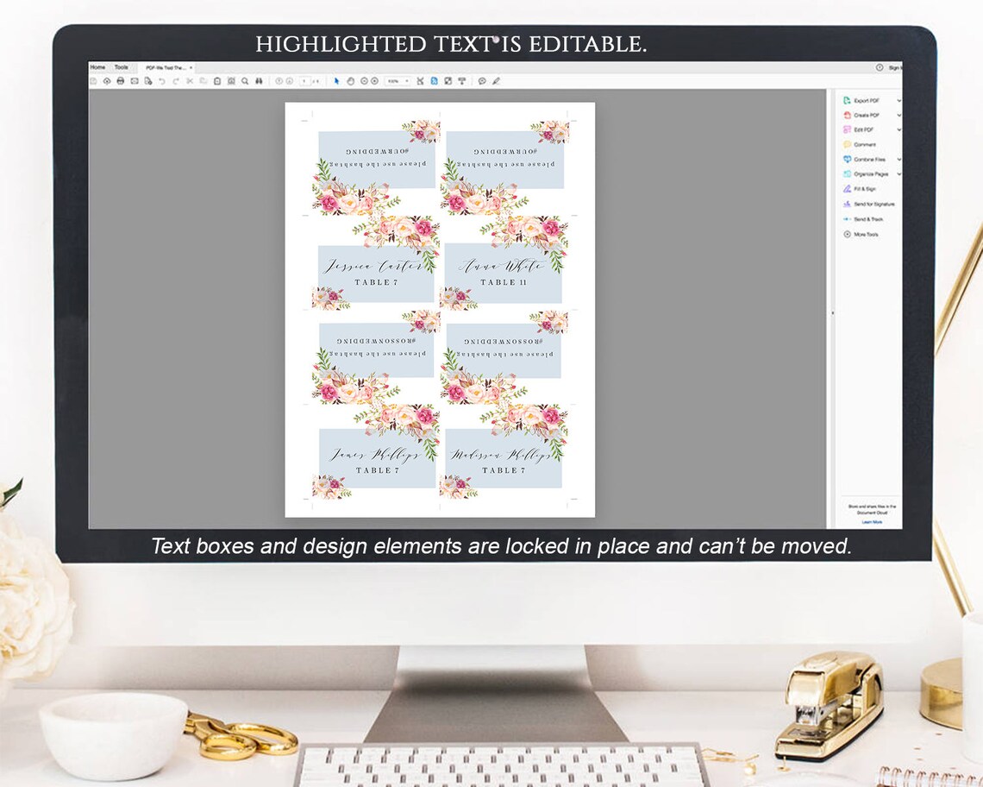The width and height of the screenshot is (983, 787).
Task: Click Send for Signature in the tools panel
Action: click(868, 204)
